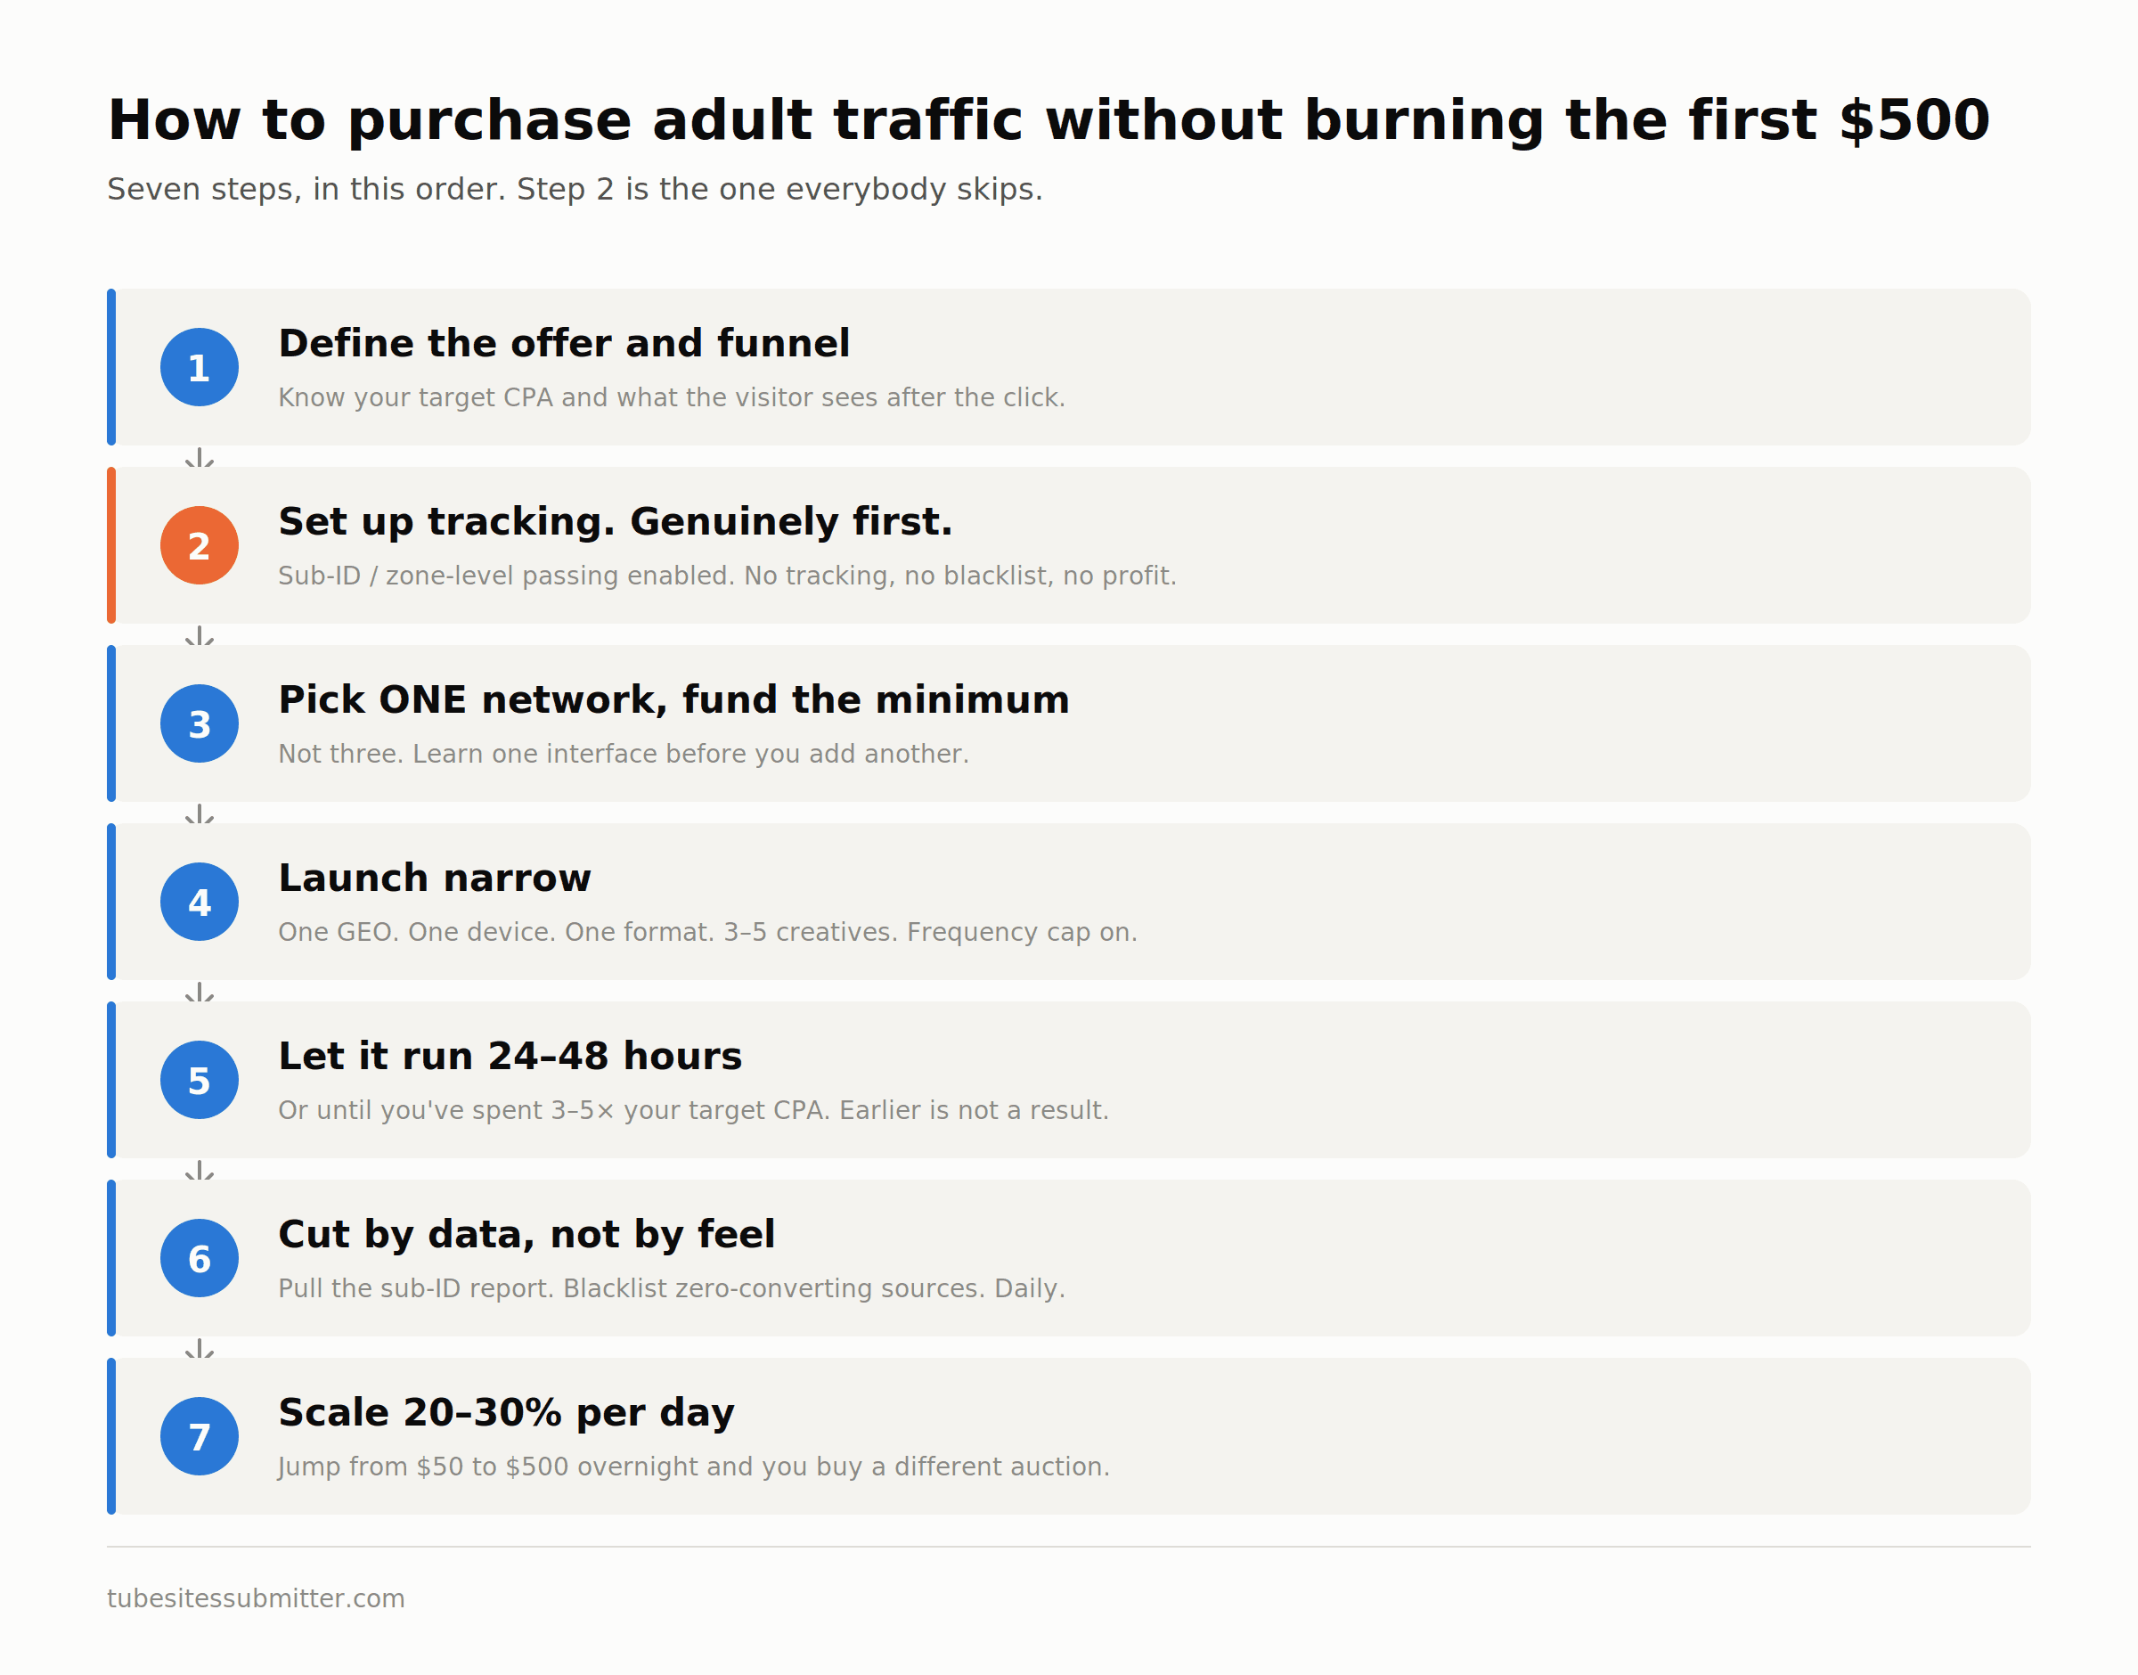Viewport: 2138px width, 1675px height.
Task: Click the subtitle "Seven steps, in this order"
Action: [x=575, y=189]
